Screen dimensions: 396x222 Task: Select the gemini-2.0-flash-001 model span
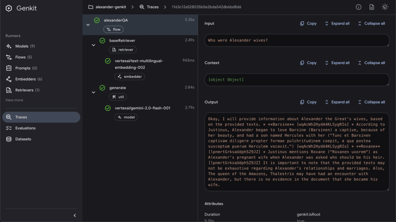pyautogui.click(x=142, y=108)
